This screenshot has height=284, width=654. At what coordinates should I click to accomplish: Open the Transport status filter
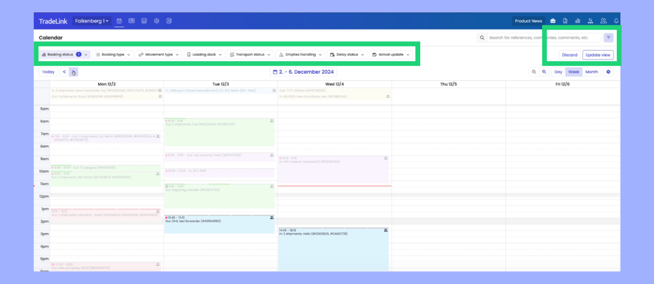coord(250,55)
